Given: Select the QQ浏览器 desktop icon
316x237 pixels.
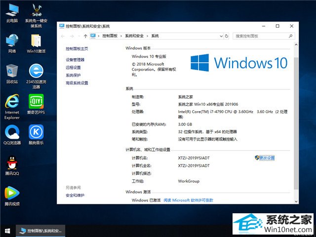Looking at the screenshot, I should 12,135.
